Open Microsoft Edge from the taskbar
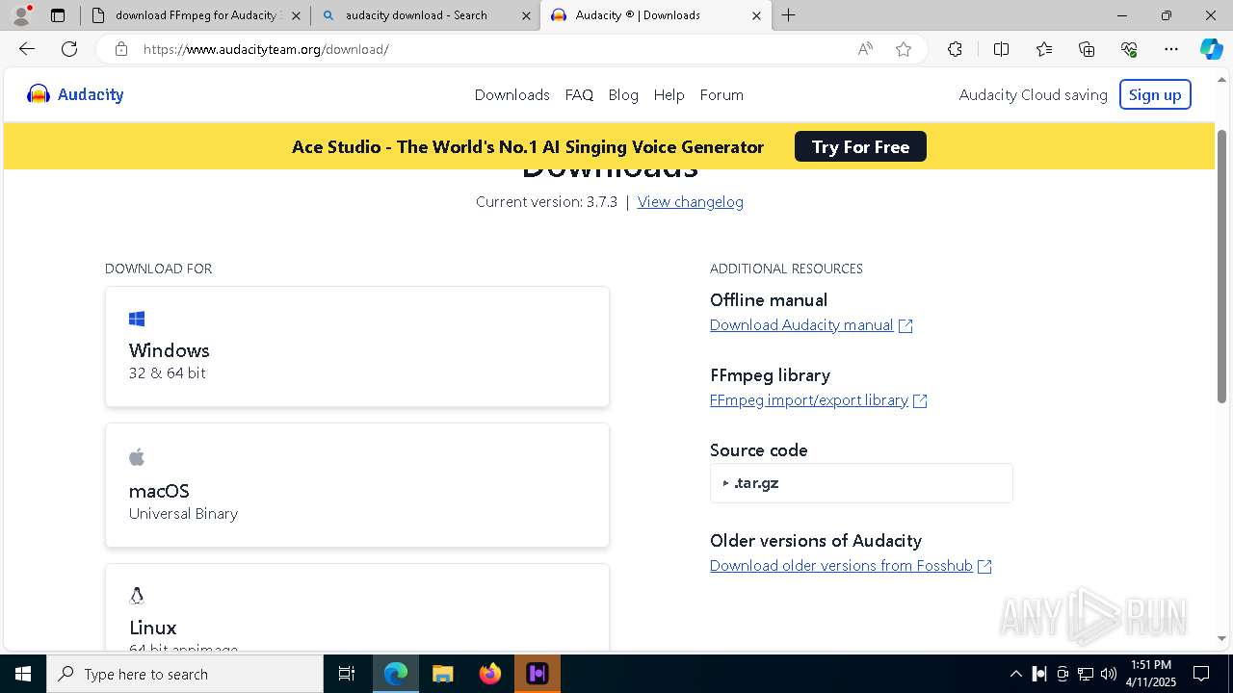Screen dimensions: 1233x693 pos(396,674)
